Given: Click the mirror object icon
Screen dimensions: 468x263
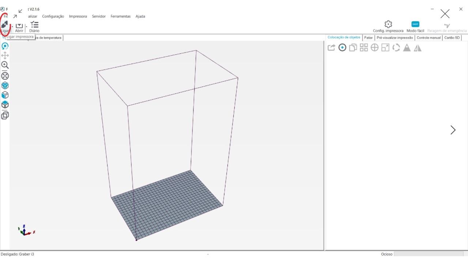Looking at the screenshot, I should [x=418, y=48].
